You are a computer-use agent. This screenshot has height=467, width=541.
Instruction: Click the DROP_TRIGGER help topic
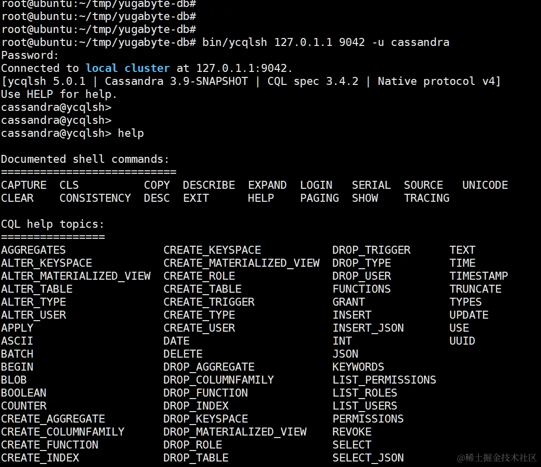point(371,250)
